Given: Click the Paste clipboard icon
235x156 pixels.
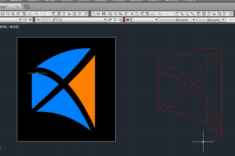Looking at the screenshot, I should pyautogui.click(x=143, y=14).
